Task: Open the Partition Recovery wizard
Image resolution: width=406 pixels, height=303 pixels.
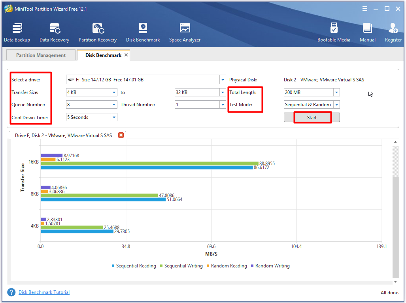Action: [x=97, y=32]
